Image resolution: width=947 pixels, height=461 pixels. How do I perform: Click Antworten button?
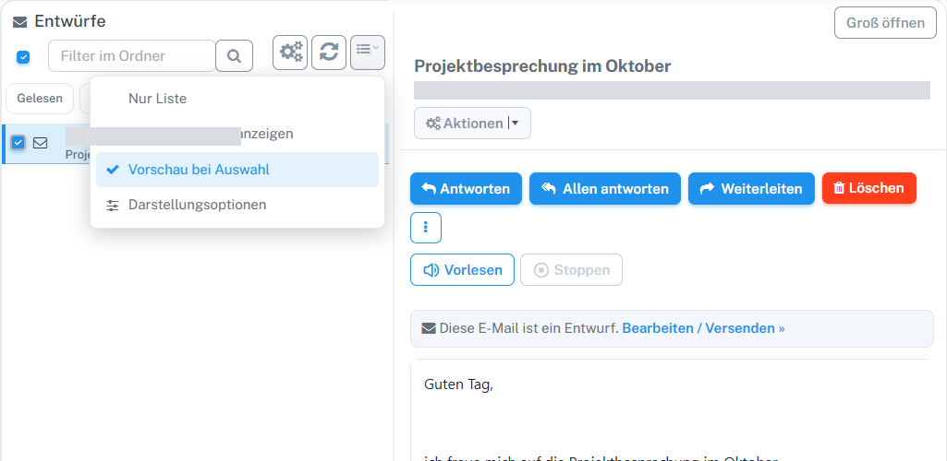[x=466, y=189]
